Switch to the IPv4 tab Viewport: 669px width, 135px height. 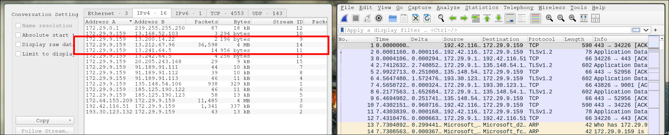(x=152, y=13)
